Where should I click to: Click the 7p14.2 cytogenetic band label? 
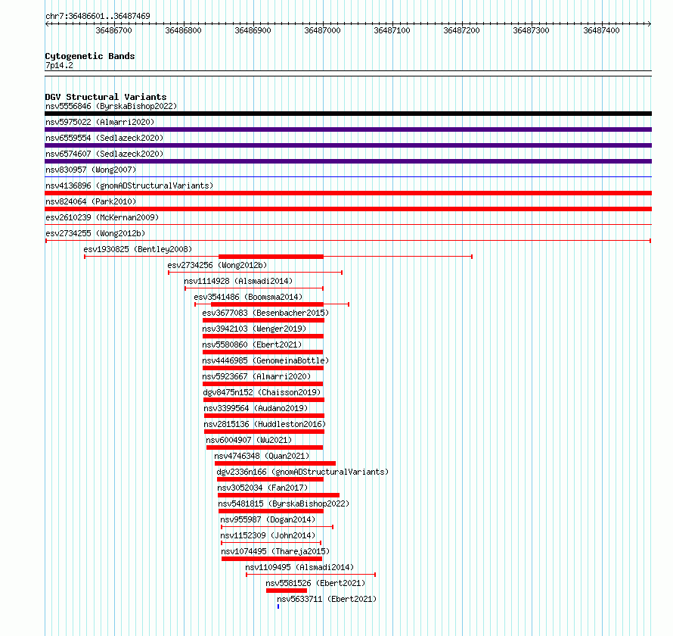pos(59,65)
